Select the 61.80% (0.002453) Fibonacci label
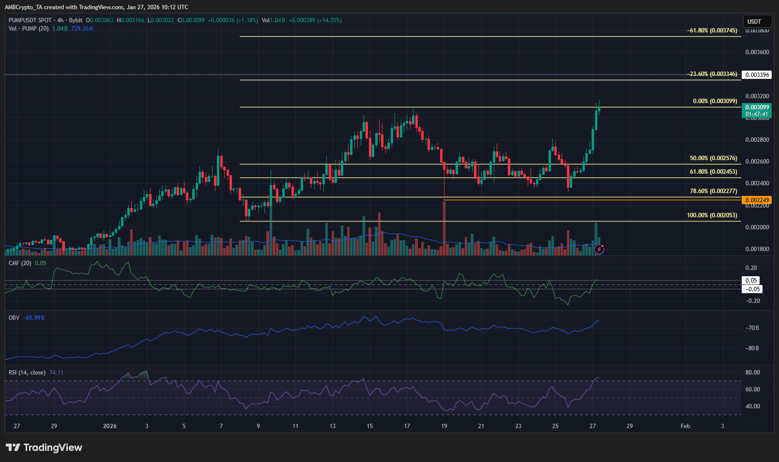Image resolution: width=779 pixels, height=462 pixels. click(x=713, y=172)
